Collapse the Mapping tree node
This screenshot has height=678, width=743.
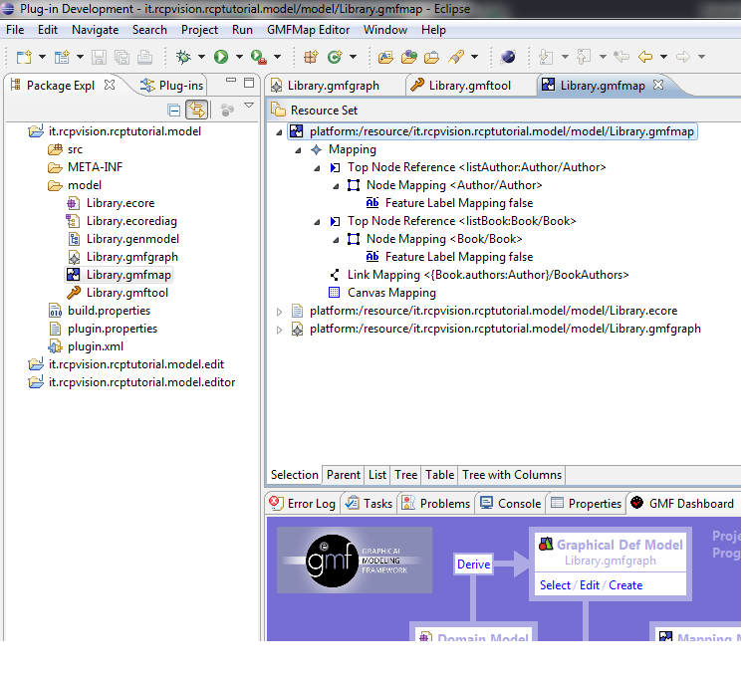click(x=301, y=150)
